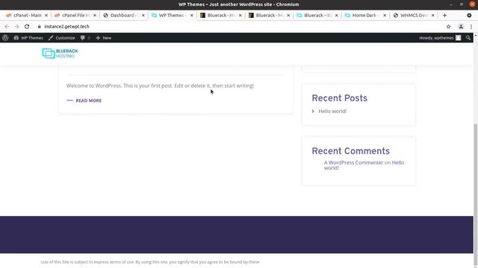Close the WP Themes tab
478x268 pixels.
[x=191, y=15]
